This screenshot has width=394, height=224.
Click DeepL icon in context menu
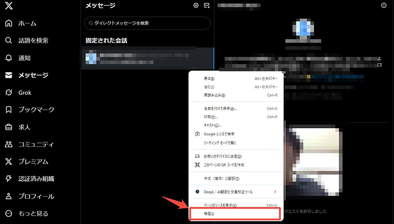click(x=198, y=192)
